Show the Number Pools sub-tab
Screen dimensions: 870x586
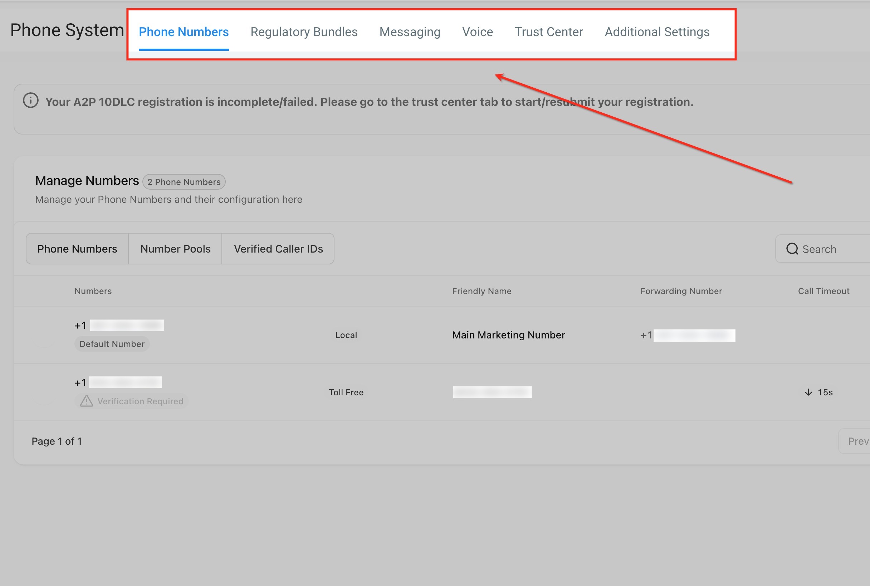pos(175,249)
